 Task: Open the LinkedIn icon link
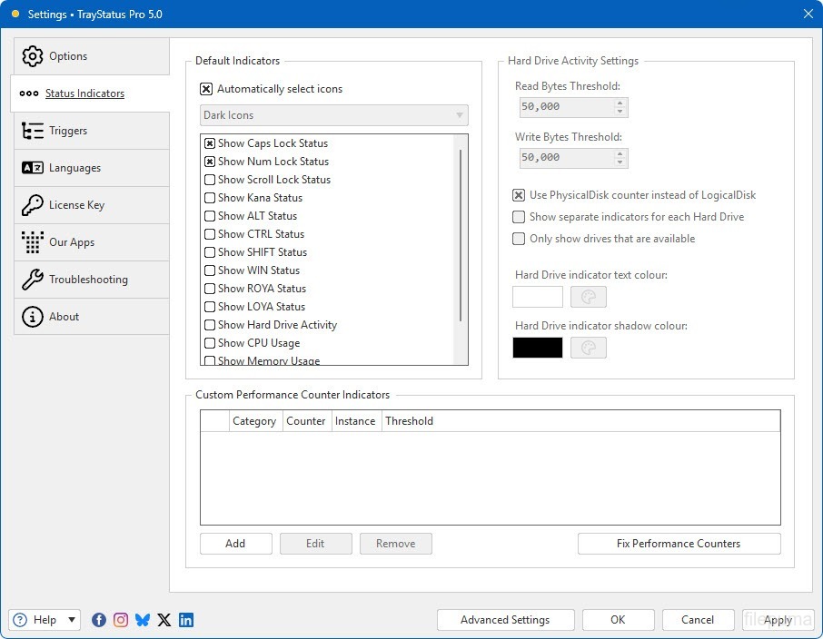coord(186,620)
